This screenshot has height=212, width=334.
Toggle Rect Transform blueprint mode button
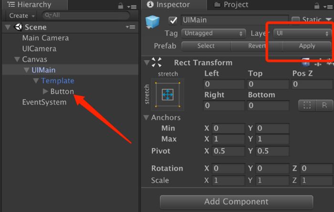click(x=306, y=105)
